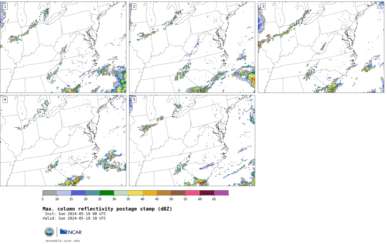
Task: Click the Valid: Sun 2024-05-19 20 UTC text
Action: point(74,218)
